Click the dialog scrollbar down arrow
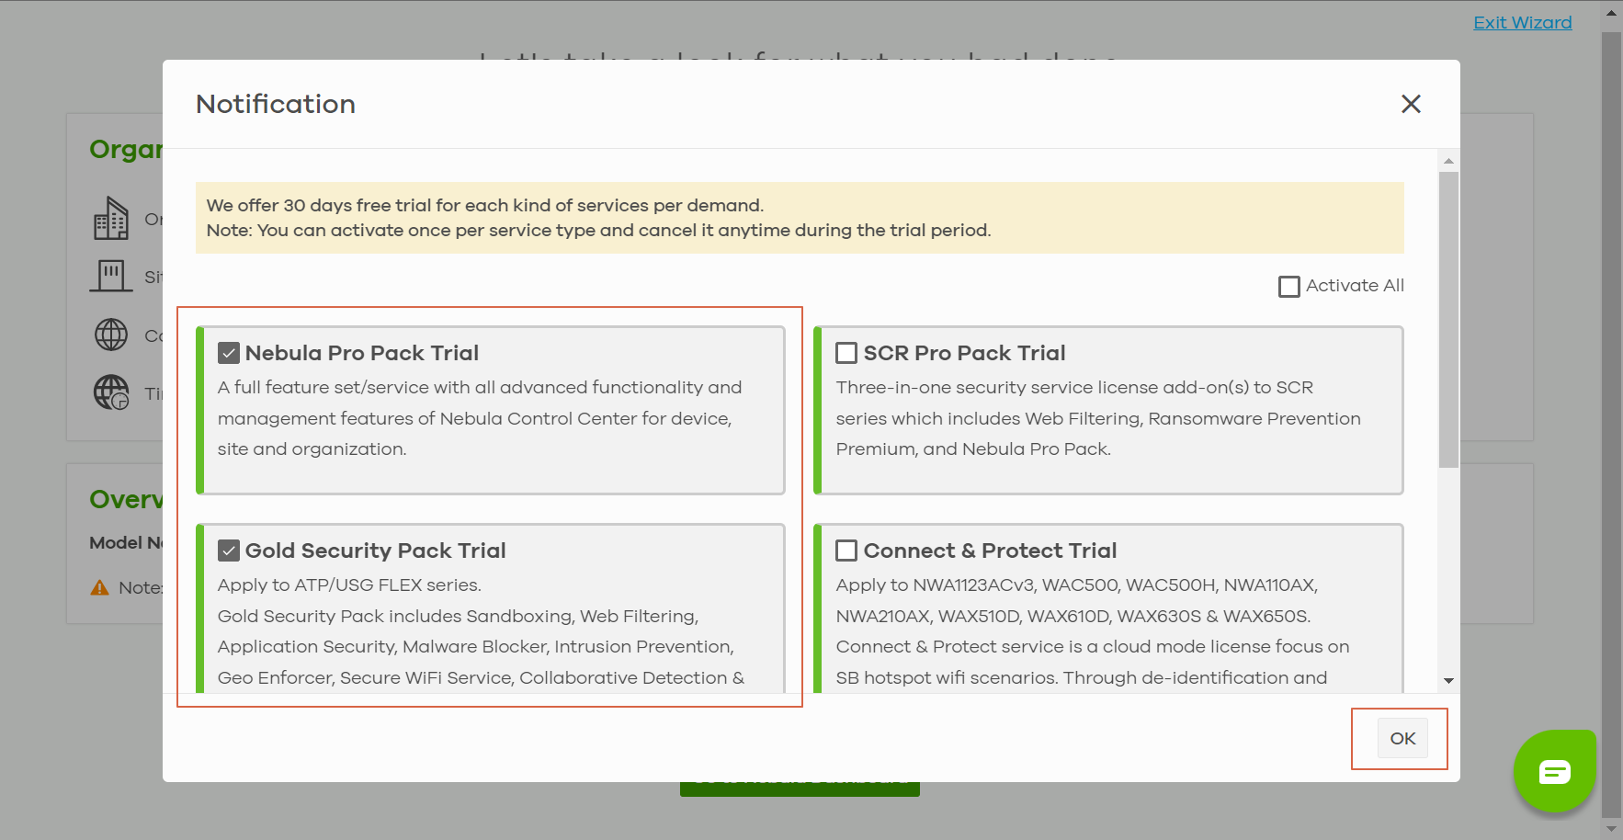Screen dimensions: 1623x840 tap(1448, 681)
